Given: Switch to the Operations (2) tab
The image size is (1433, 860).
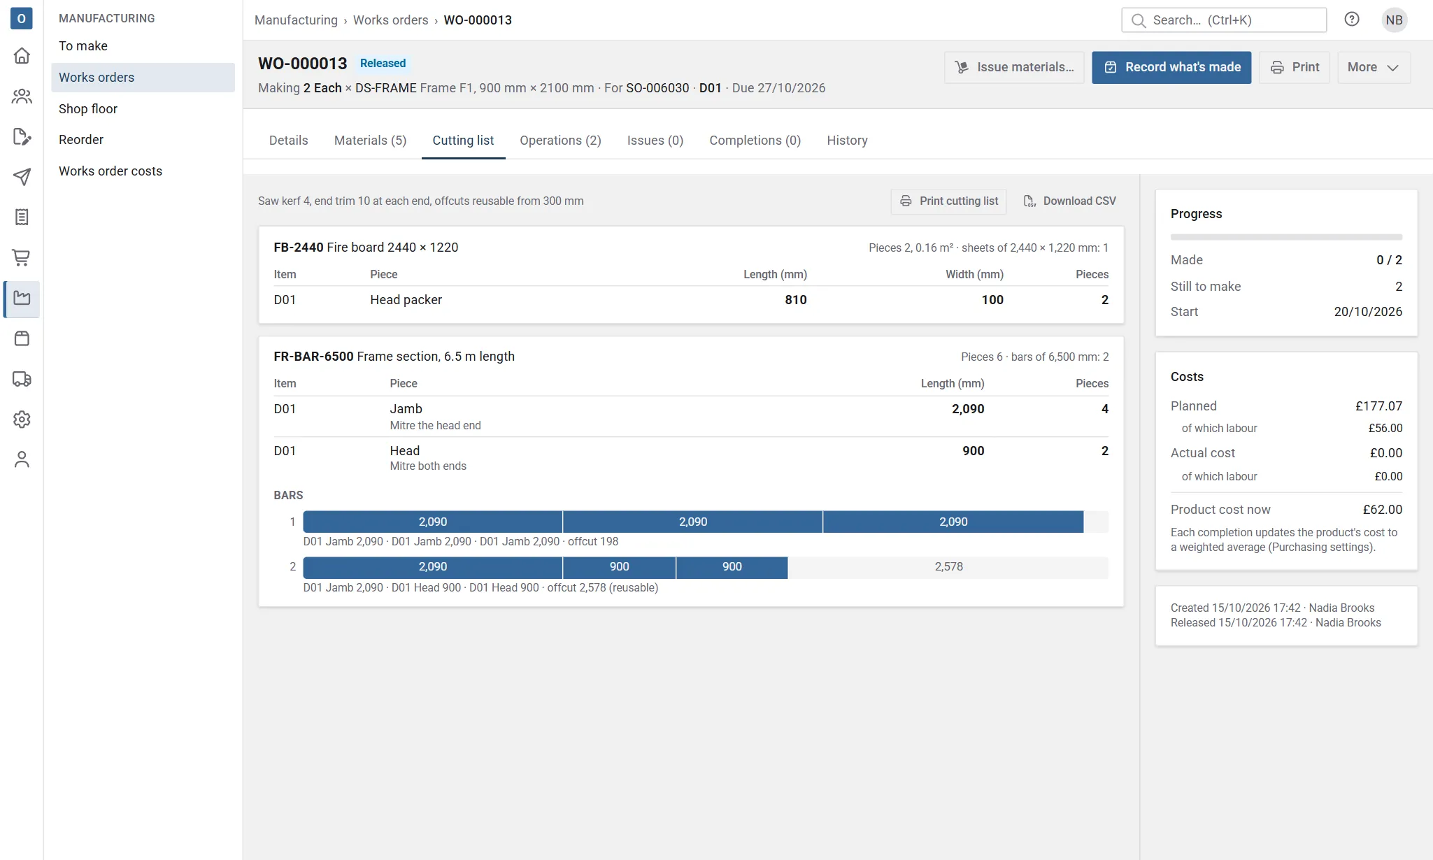Looking at the screenshot, I should tap(560, 141).
